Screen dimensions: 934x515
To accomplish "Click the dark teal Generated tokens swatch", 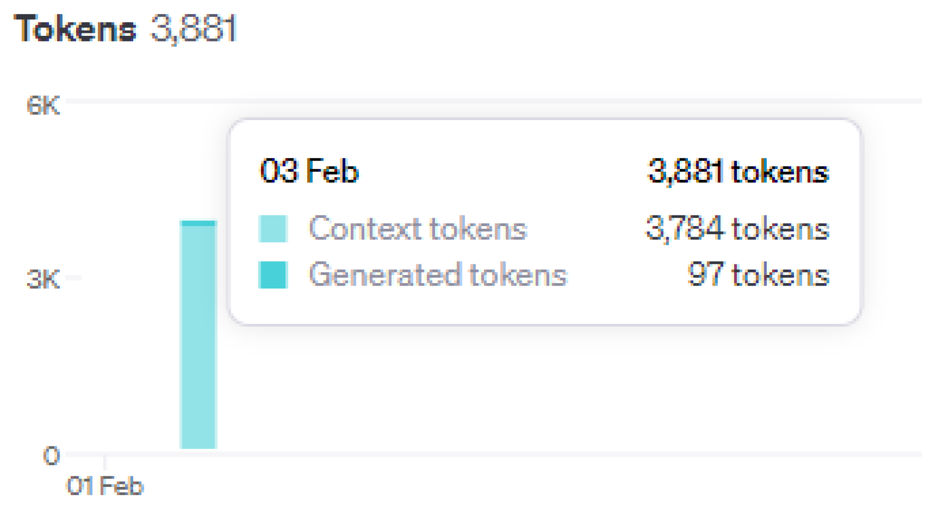I will pos(273,274).
